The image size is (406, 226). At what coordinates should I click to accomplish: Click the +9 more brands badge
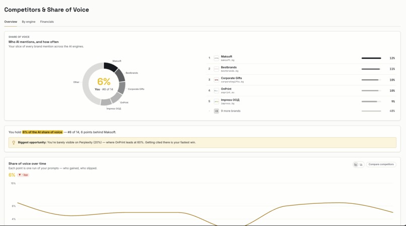tap(216, 111)
